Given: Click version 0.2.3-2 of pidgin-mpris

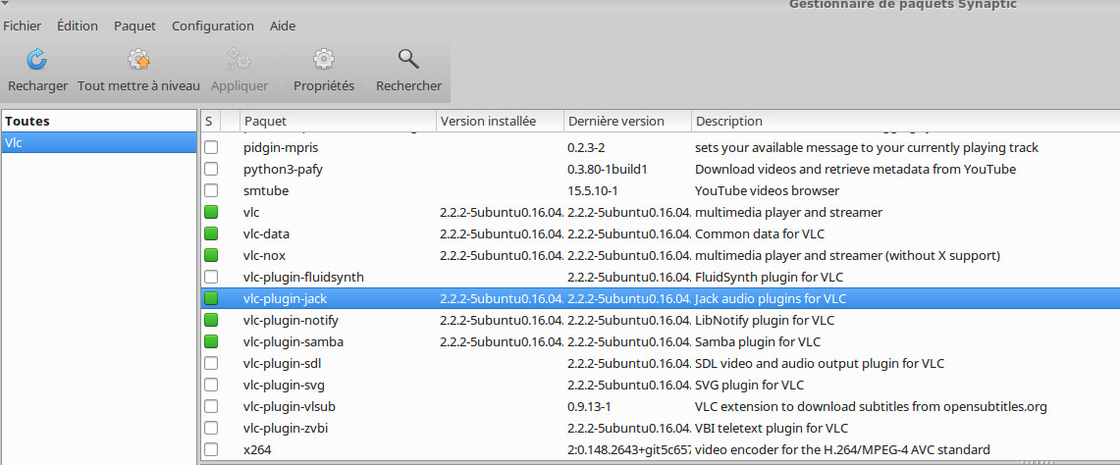Looking at the screenshot, I should (x=586, y=148).
